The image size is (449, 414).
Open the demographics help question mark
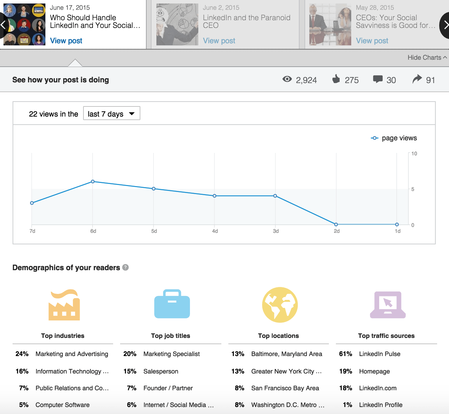pyautogui.click(x=126, y=267)
